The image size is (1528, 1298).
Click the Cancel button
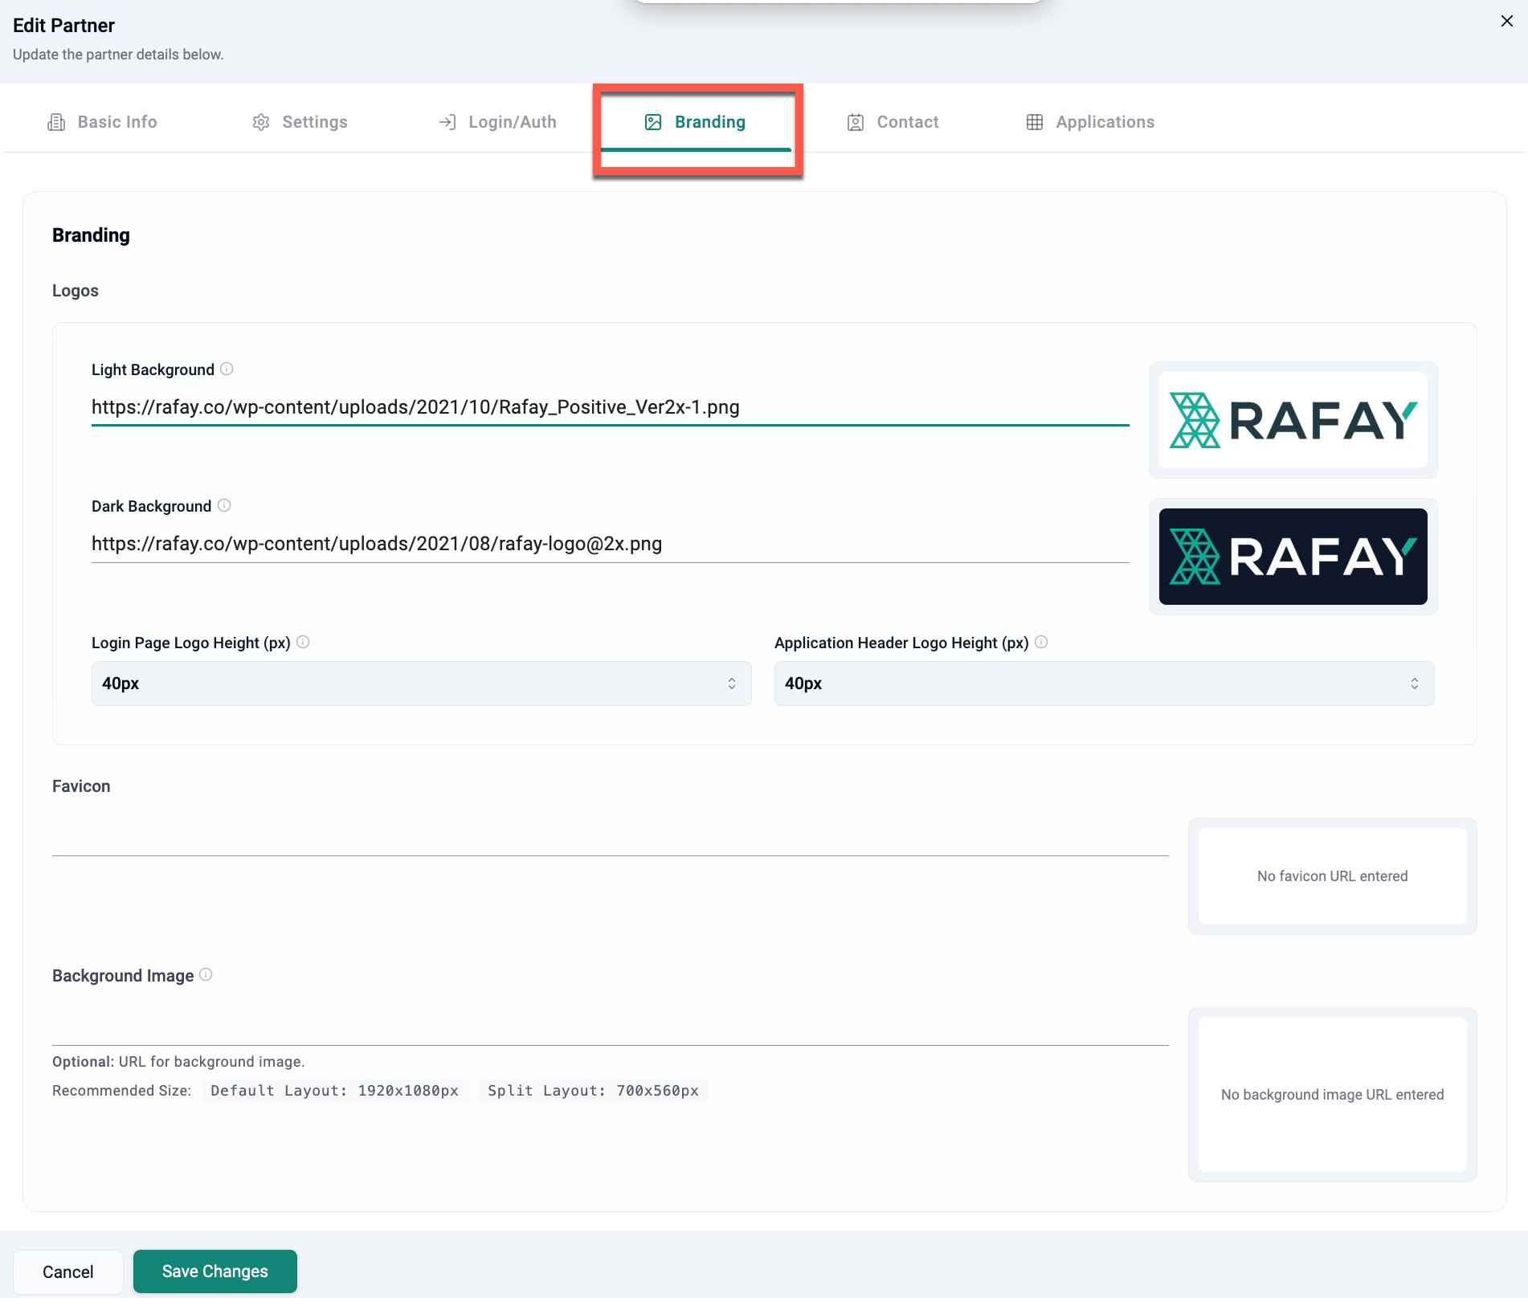(x=68, y=1271)
